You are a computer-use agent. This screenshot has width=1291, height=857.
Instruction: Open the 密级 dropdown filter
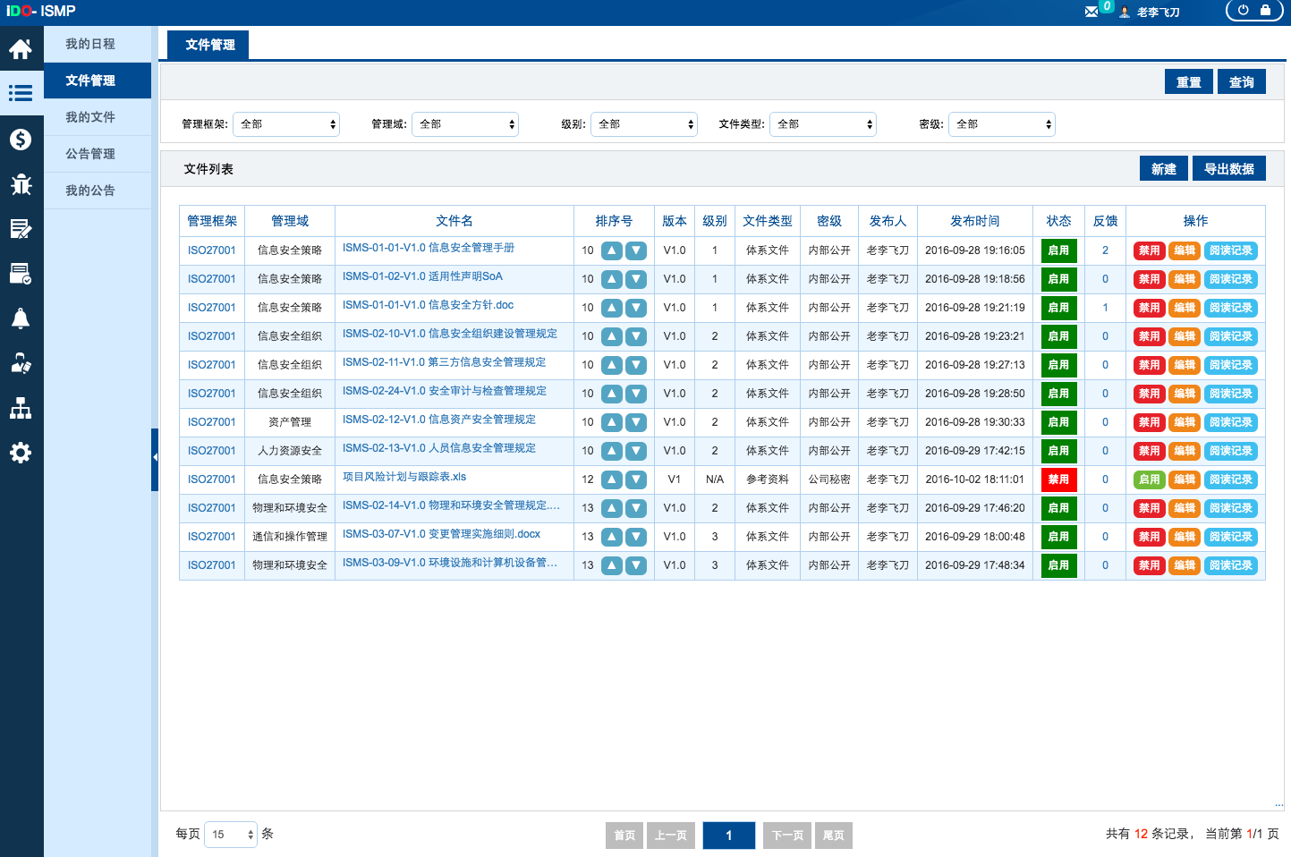pyautogui.click(x=1002, y=124)
